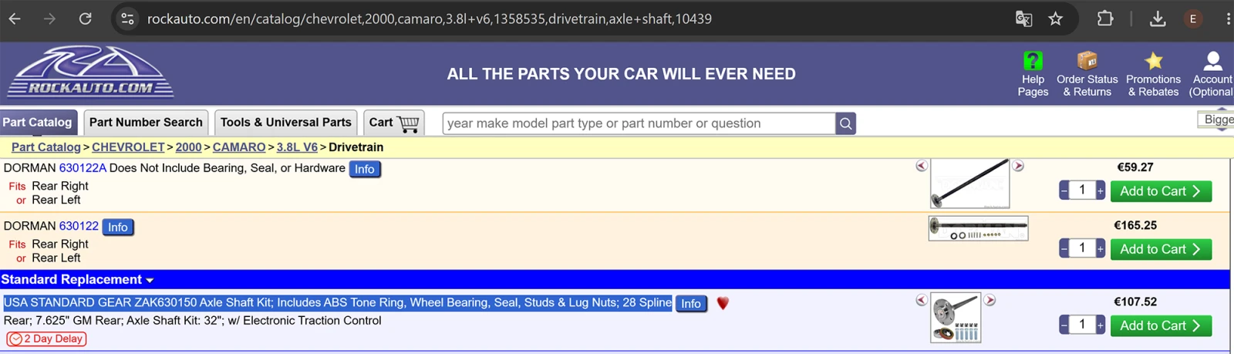
Task: Open Info for DORMAN 630122A
Action: 365,169
